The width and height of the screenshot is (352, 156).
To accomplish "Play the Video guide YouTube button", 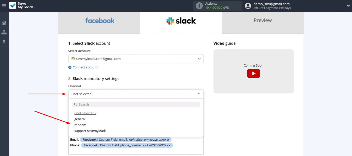I will 253,74.
